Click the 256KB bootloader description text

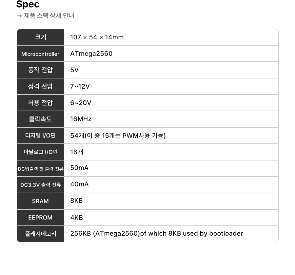click(157, 234)
